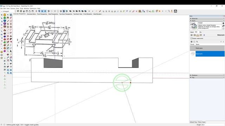Image resolution: width=225 pixels, height=126 pixels.
Task: Open the Extension Warehouse toolbar icon
Action: [175, 11]
